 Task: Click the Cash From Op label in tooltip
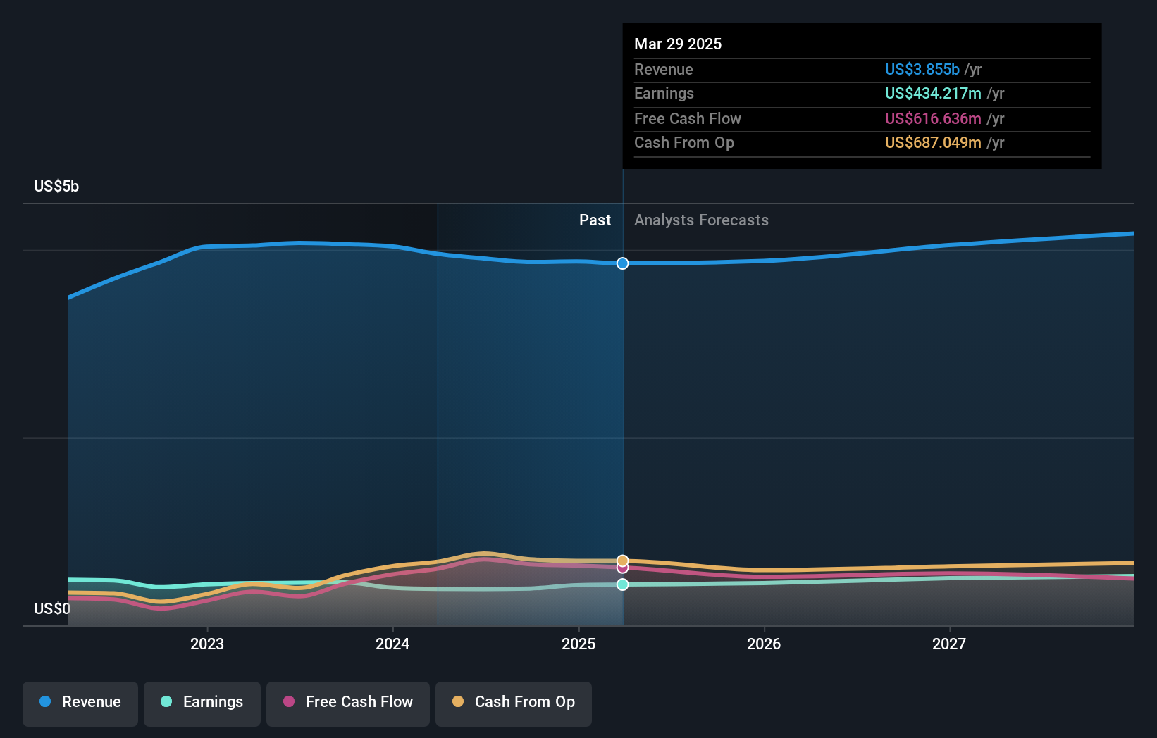684,142
